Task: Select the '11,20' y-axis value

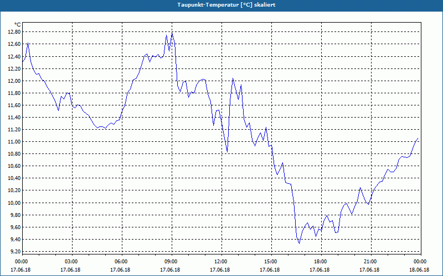Action: pos(15,129)
